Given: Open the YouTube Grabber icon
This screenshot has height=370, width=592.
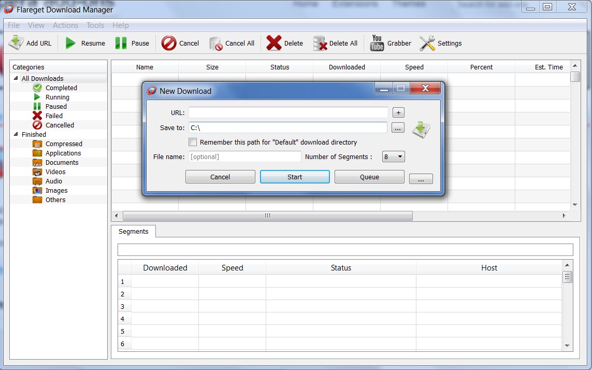Looking at the screenshot, I should tap(377, 43).
